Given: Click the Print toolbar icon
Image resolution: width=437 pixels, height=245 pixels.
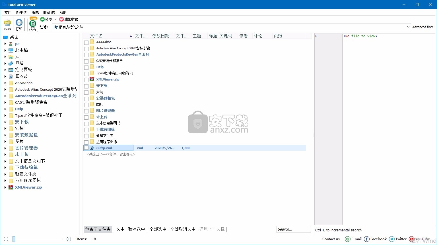Looking at the screenshot, I should click(19, 22).
